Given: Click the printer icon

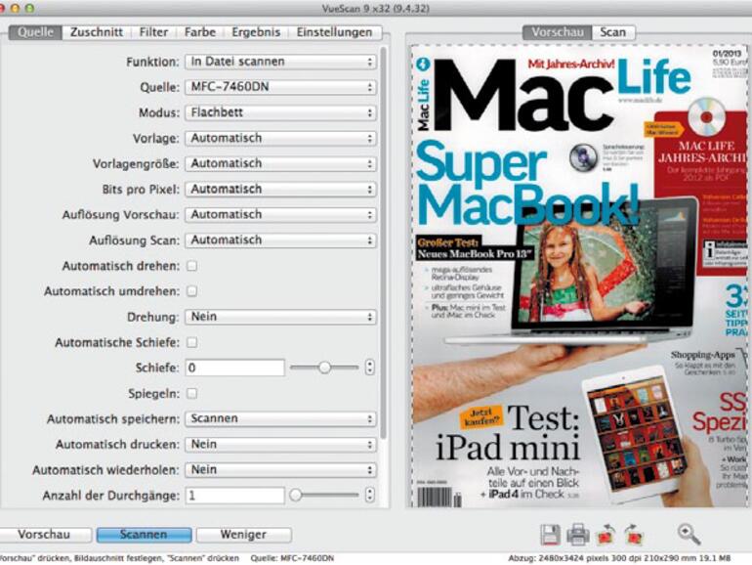Looking at the screenshot, I should 578,535.
